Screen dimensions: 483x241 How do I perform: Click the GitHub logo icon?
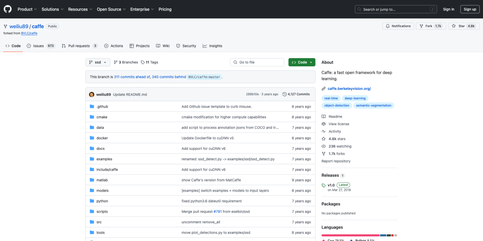click(8, 9)
